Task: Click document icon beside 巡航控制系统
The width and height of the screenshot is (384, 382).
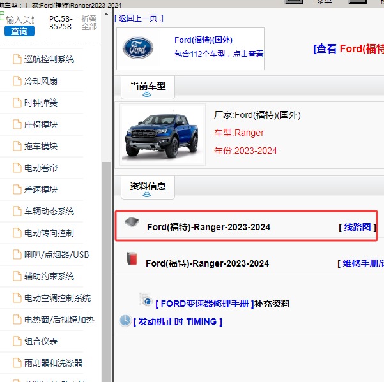Action: point(17,59)
